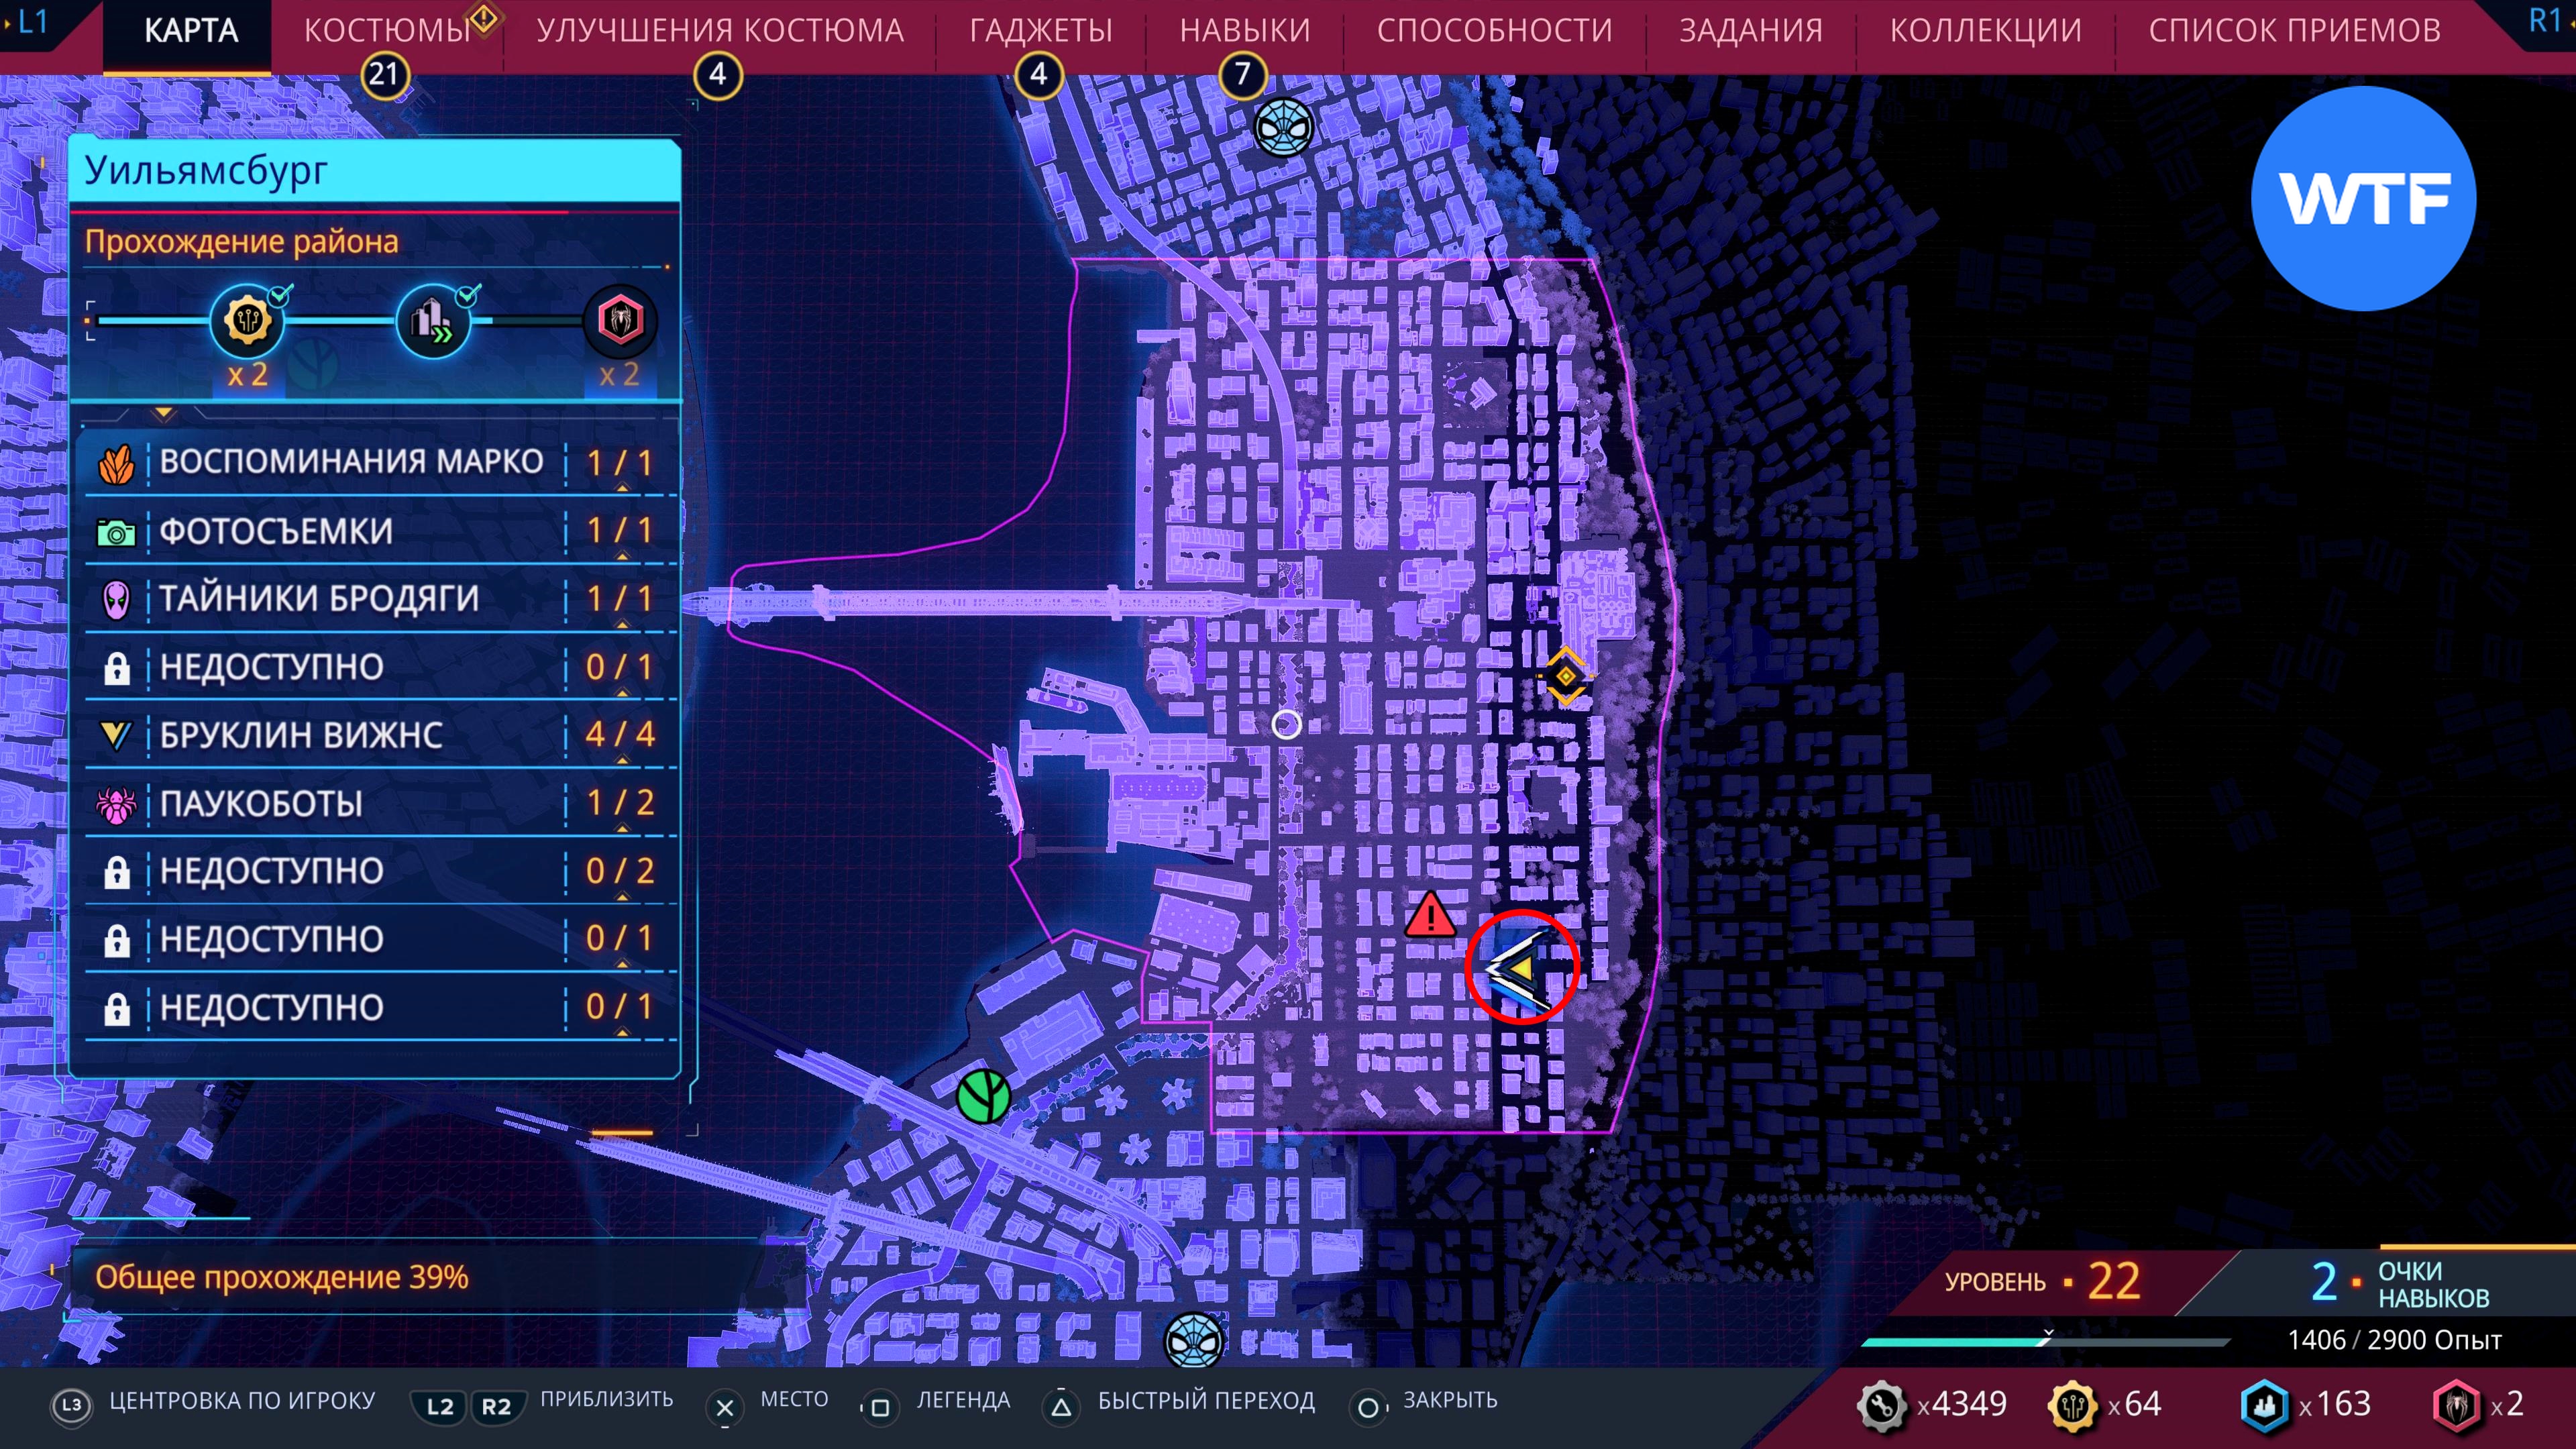Select the Spider-bots pink spider icon
Screen dimensions: 2576x1449
116,804
